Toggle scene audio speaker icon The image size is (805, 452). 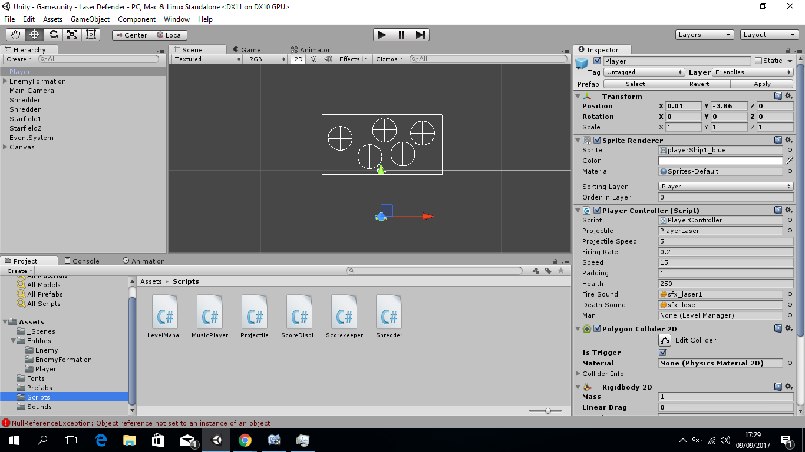328,59
